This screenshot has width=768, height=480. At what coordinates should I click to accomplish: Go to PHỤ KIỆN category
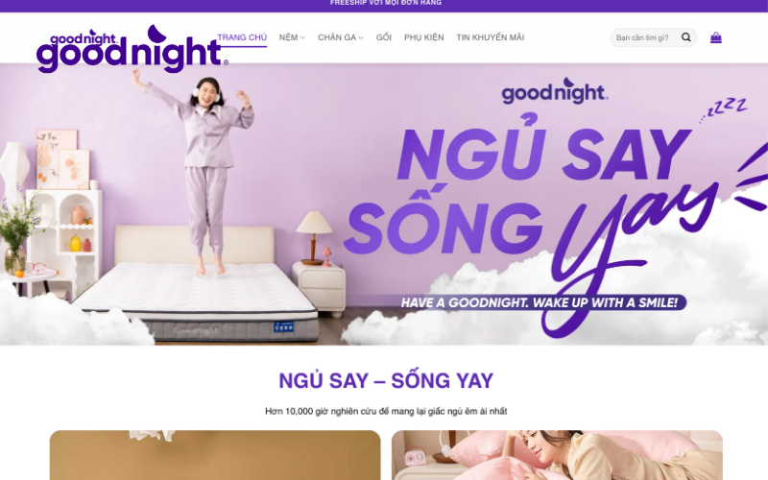(x=423, y=37)
